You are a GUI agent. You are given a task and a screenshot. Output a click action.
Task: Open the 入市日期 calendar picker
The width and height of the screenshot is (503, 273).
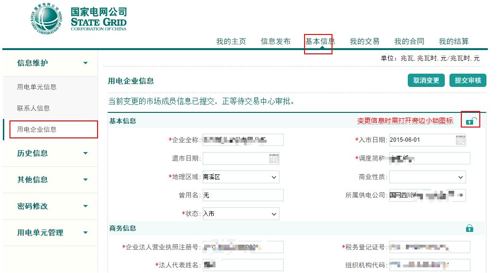(x=460, y=140)
